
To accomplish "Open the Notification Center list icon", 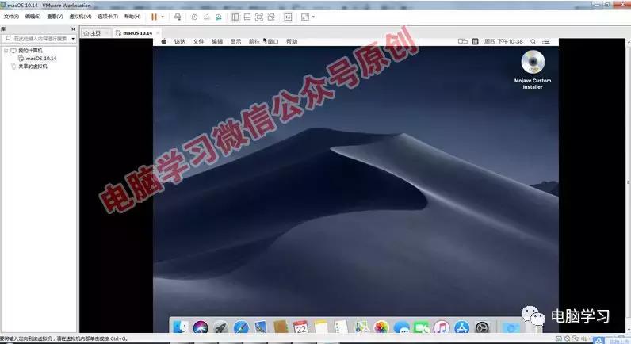I will point(546,41).
